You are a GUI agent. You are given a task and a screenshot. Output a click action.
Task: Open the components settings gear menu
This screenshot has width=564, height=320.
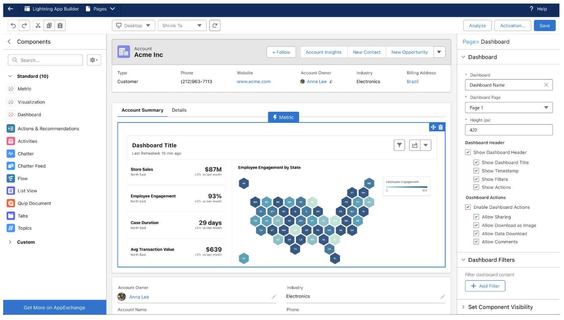pyautogui.click(x=94, y=60)
